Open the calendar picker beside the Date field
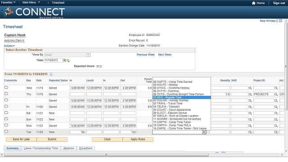This screenshot has width=288, height=162. pos(65,60)
